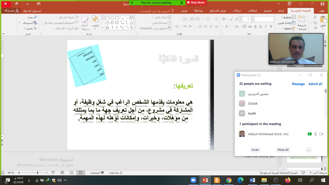Click the Paste clipboard icon
This screenshot has width=329, height=185.
323,20
